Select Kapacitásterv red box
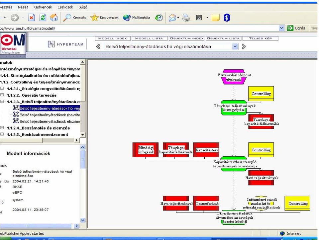Screen dimensions: 319x240 click(206, 150)
